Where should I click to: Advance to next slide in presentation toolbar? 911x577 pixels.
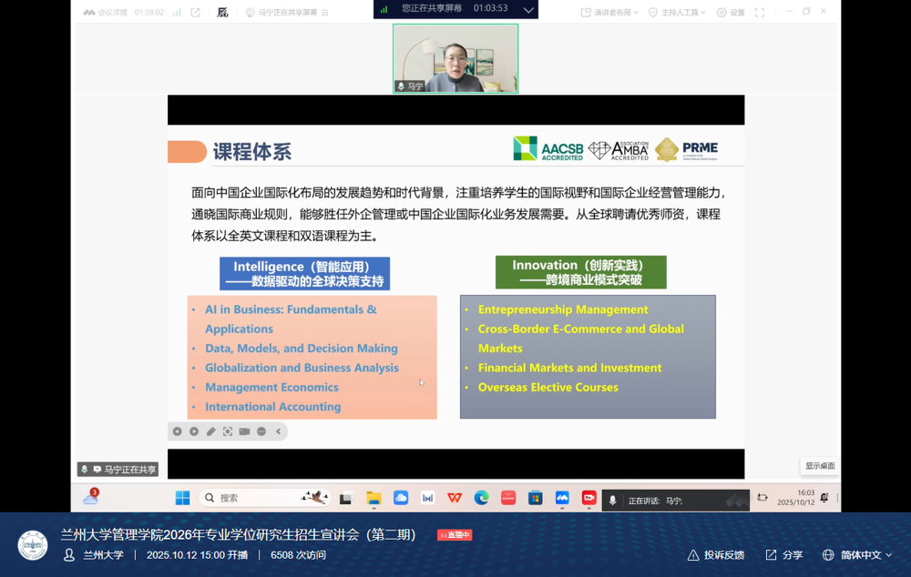[194, 431]
